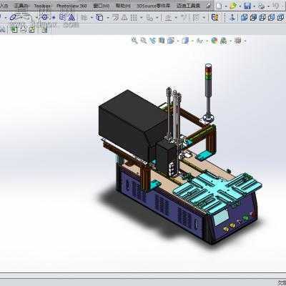Expand the Apply Scene dropdown arrow
Screen dimensions: 286x286
click(230, 41)
